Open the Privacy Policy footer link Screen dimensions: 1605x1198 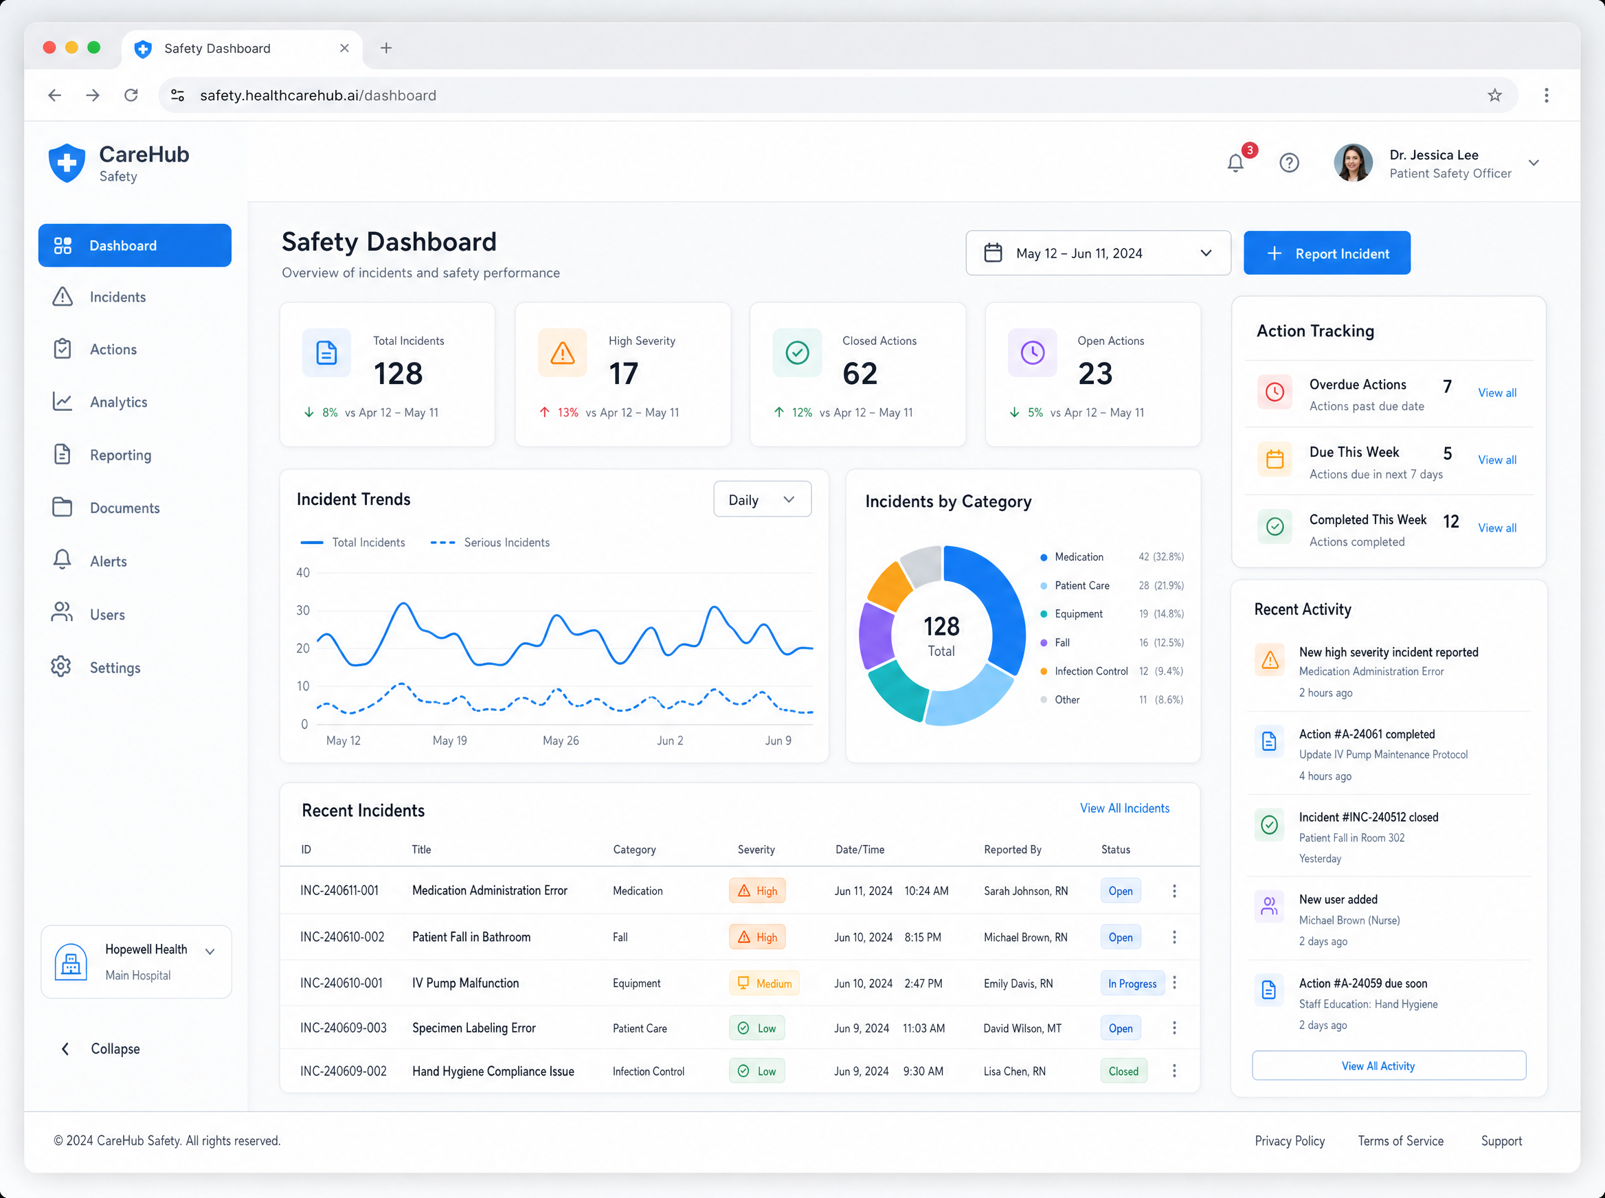click(1290, 1141)
